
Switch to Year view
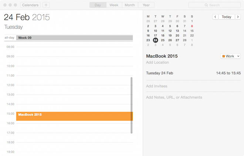tap(146, 5)
